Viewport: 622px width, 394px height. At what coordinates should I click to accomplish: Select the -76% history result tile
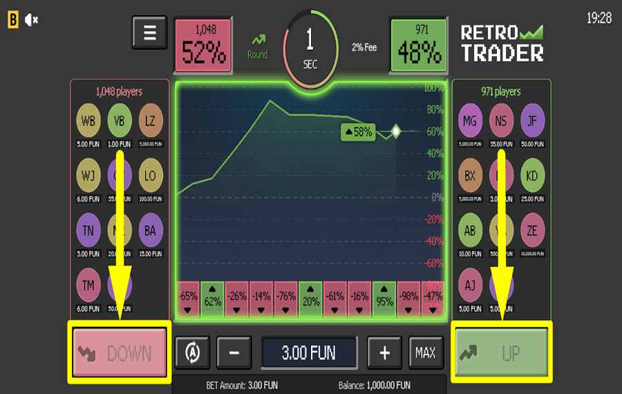tap(286, 299)
